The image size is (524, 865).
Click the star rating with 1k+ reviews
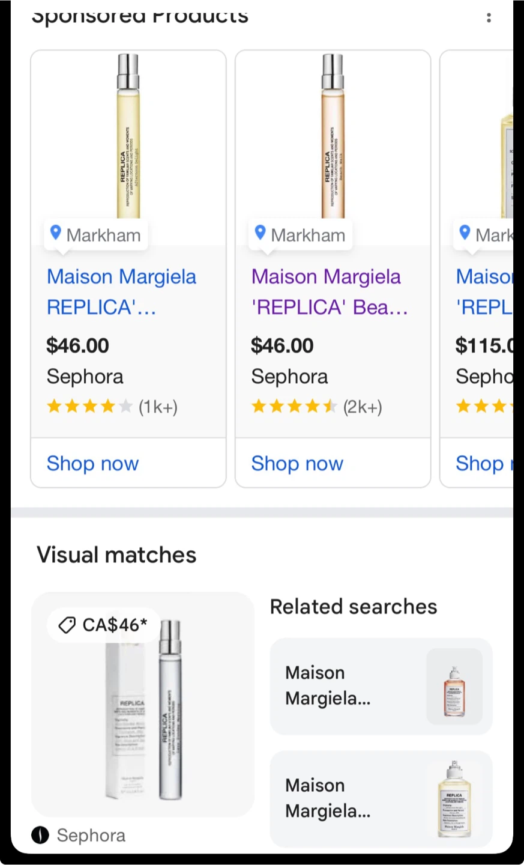click(x=112, y=407)
